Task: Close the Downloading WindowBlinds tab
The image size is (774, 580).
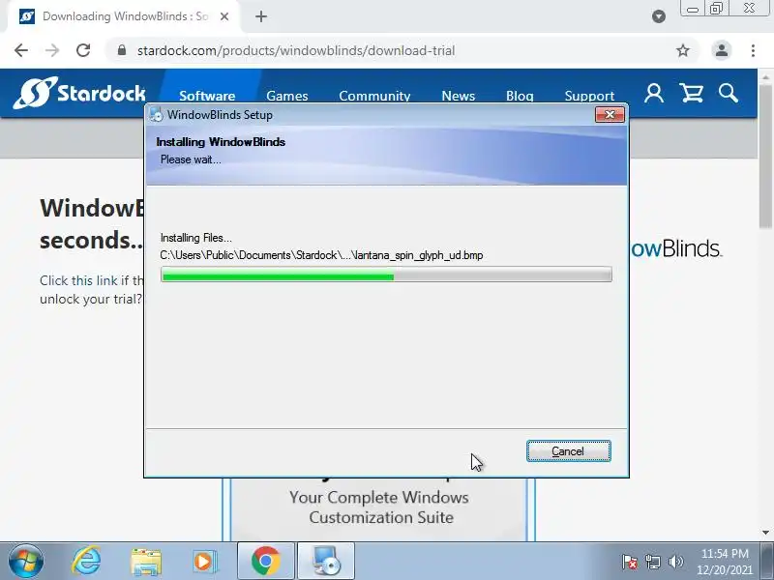Action: click(x=224, y=16)
